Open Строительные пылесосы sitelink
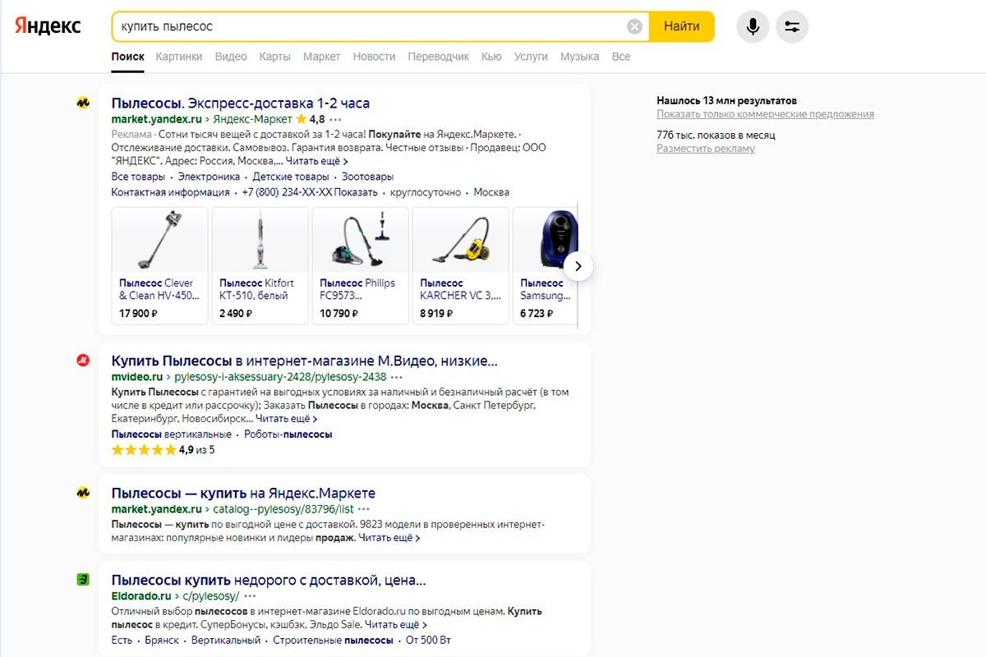This screenshot has width=986, height=657. (333, 641)
